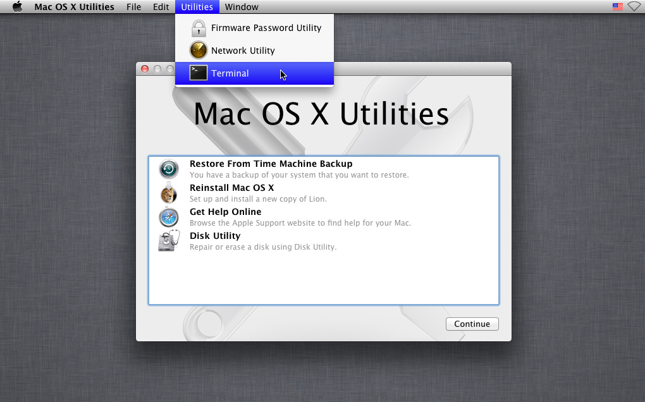Screen dimensions: 645x402
Task: Click the Firmware Password Utility lock icon
Action: [x=199, y=28]
